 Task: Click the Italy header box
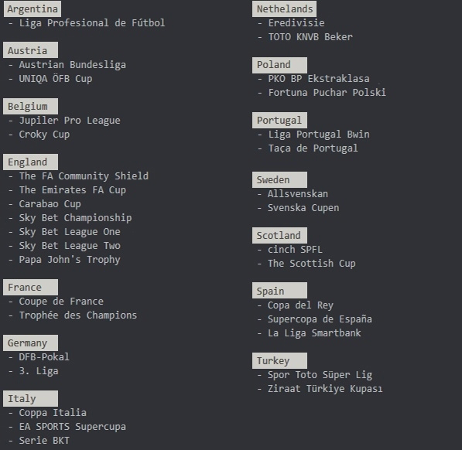pyautogui.click(x=30, y=398)
